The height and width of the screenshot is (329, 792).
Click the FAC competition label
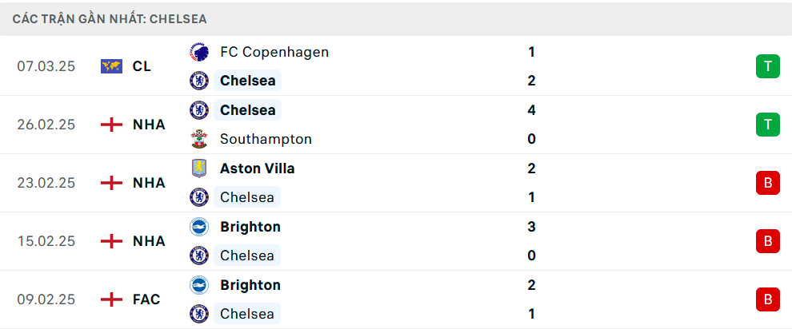point(146,299)
